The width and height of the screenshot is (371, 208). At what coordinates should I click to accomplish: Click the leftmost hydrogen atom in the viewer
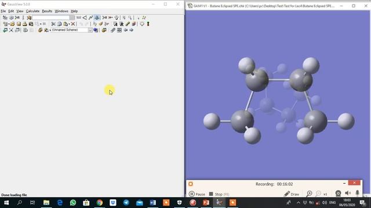pyautogui.click(x=212, y=121)
